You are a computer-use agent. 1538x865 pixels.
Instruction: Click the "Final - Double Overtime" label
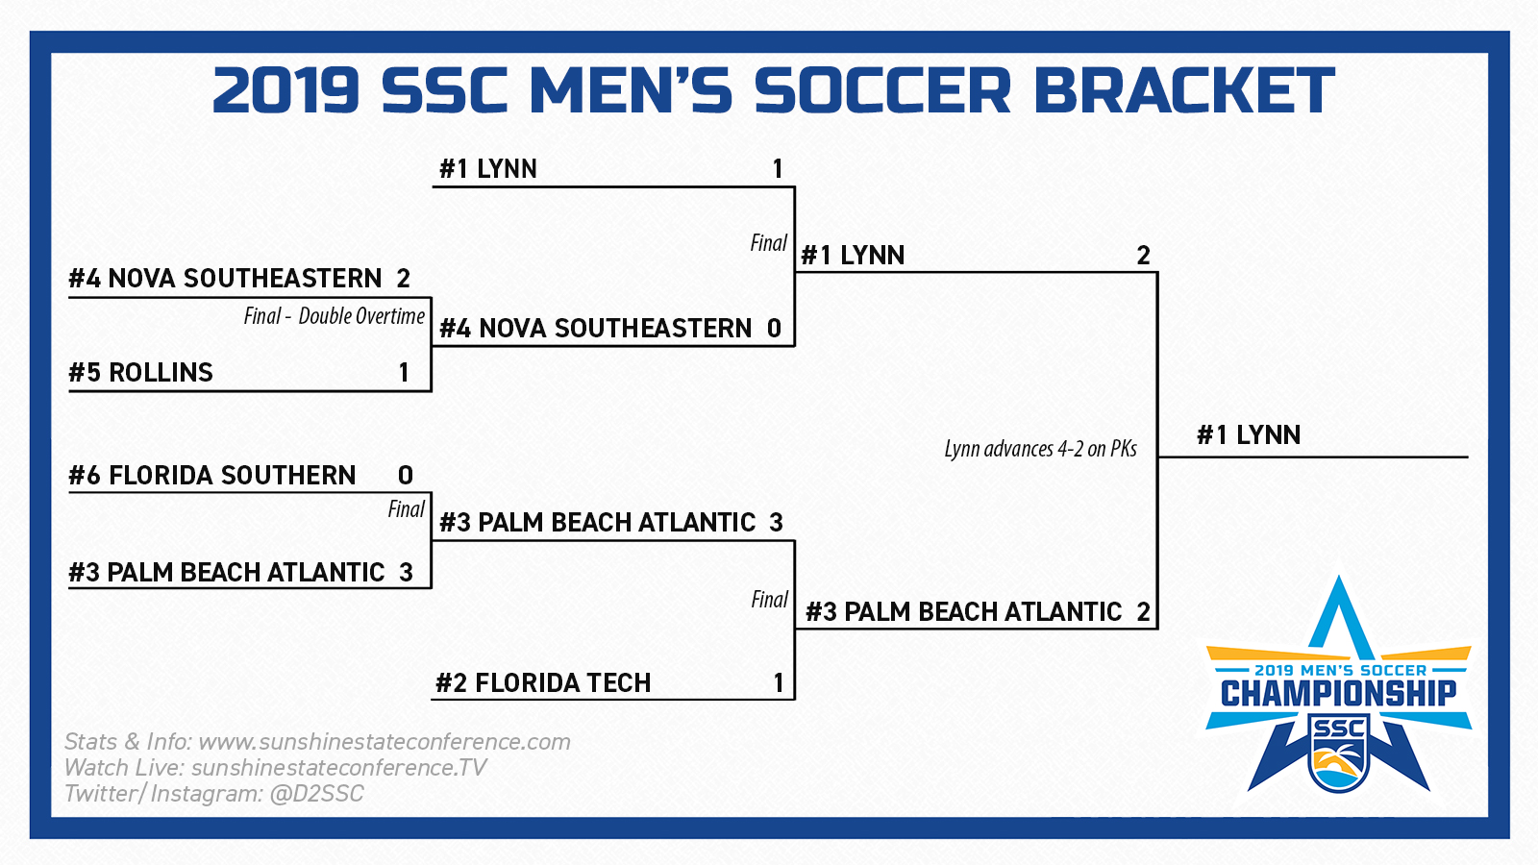coord(334,316)
